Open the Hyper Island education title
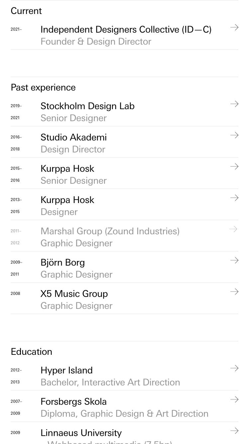The image size is (249, 444). tap(66, 370)
